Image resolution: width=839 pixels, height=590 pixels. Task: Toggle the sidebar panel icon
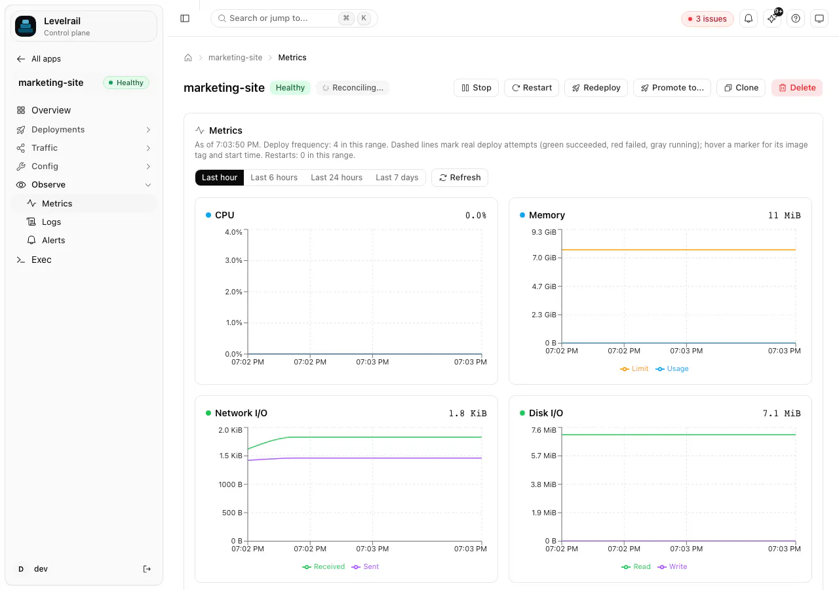click(185, 18)
